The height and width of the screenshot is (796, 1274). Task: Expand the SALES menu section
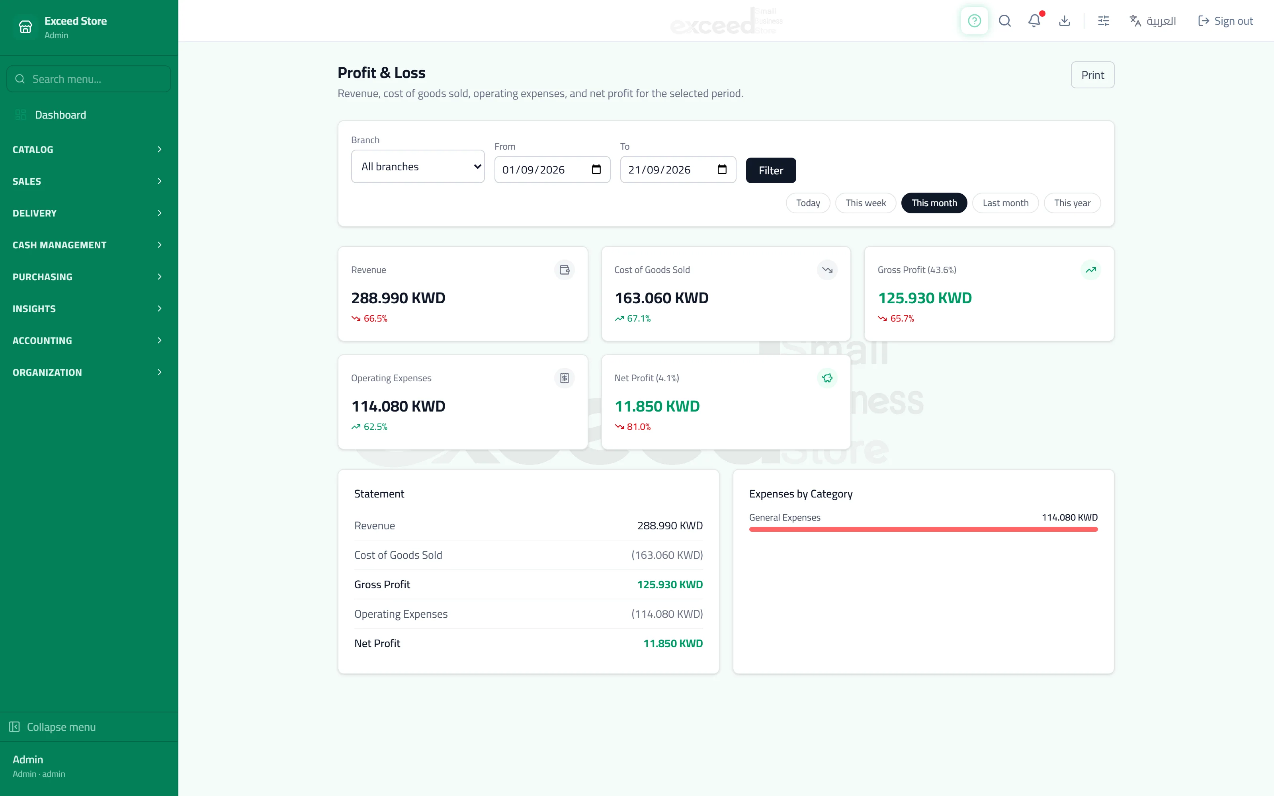click(x=88, y=181)
